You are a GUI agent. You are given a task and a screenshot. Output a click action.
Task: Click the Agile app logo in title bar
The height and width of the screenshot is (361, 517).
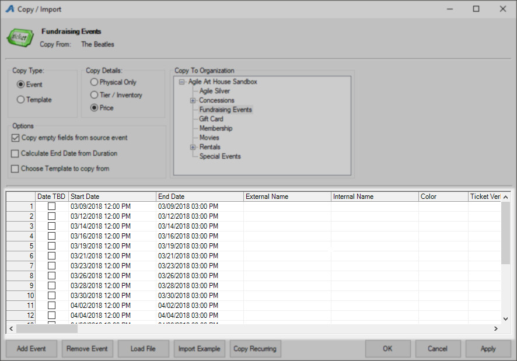point(11,9)
